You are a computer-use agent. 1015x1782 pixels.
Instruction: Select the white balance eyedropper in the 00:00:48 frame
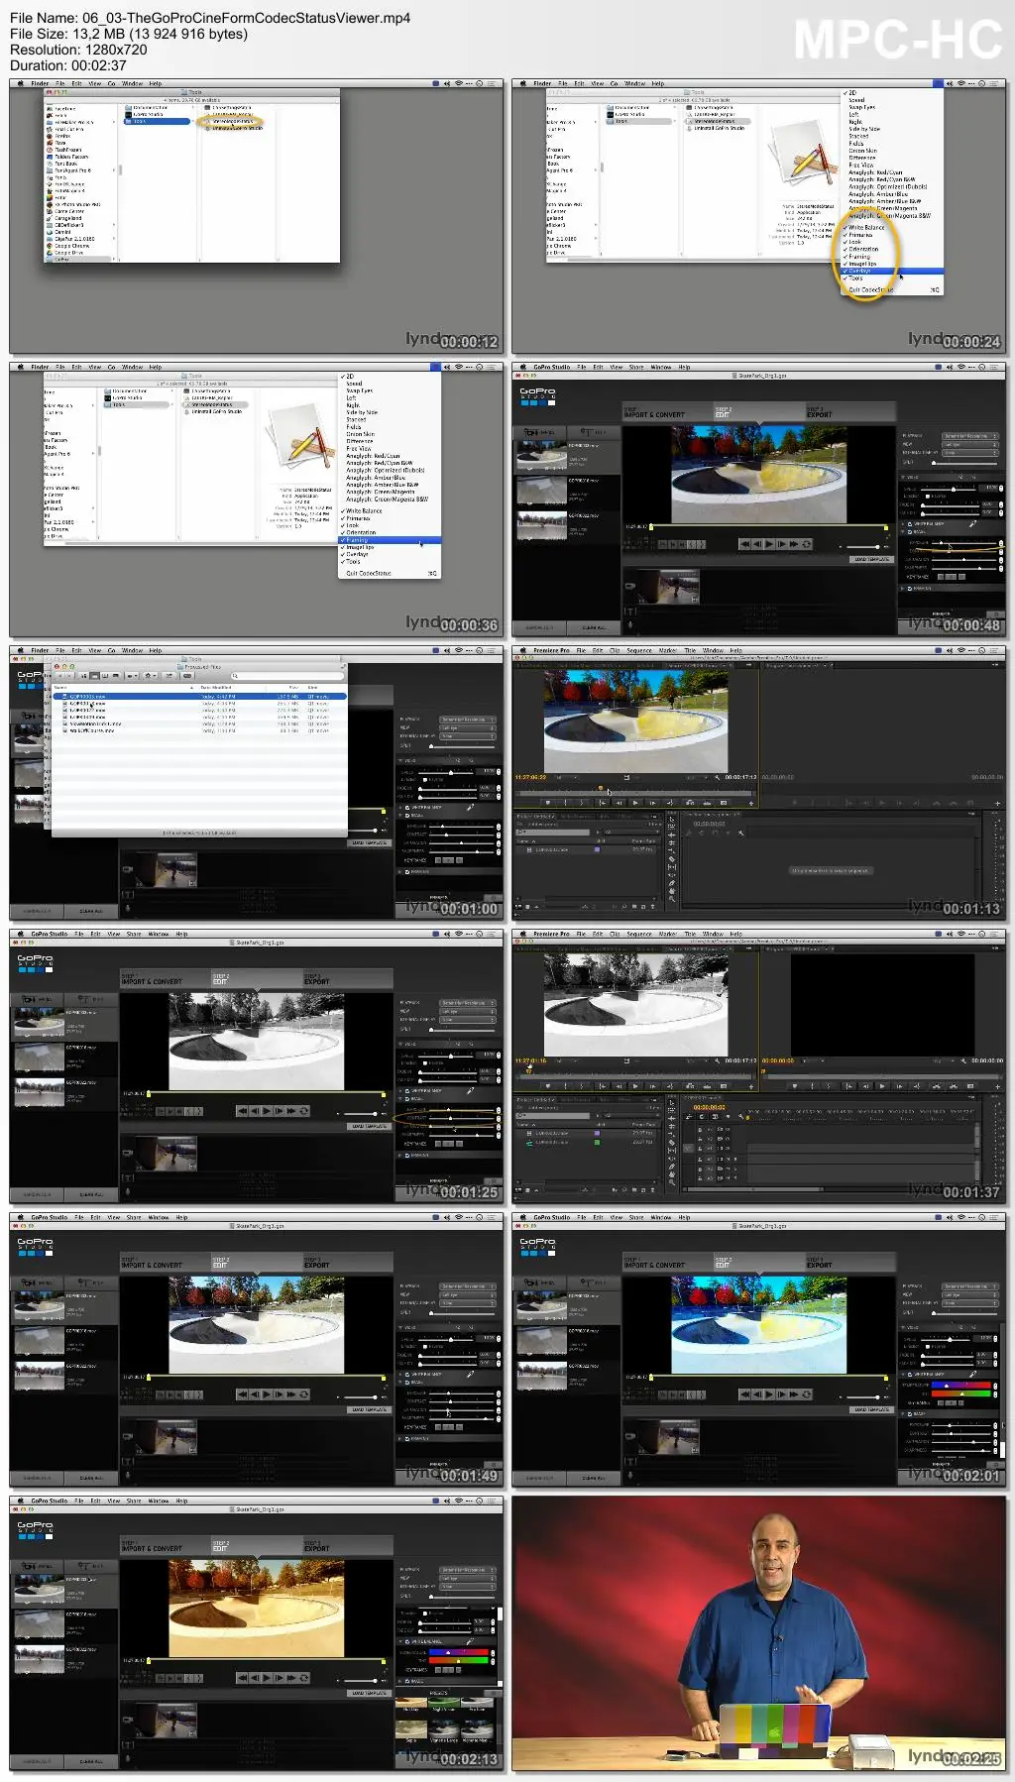point(972,524)
